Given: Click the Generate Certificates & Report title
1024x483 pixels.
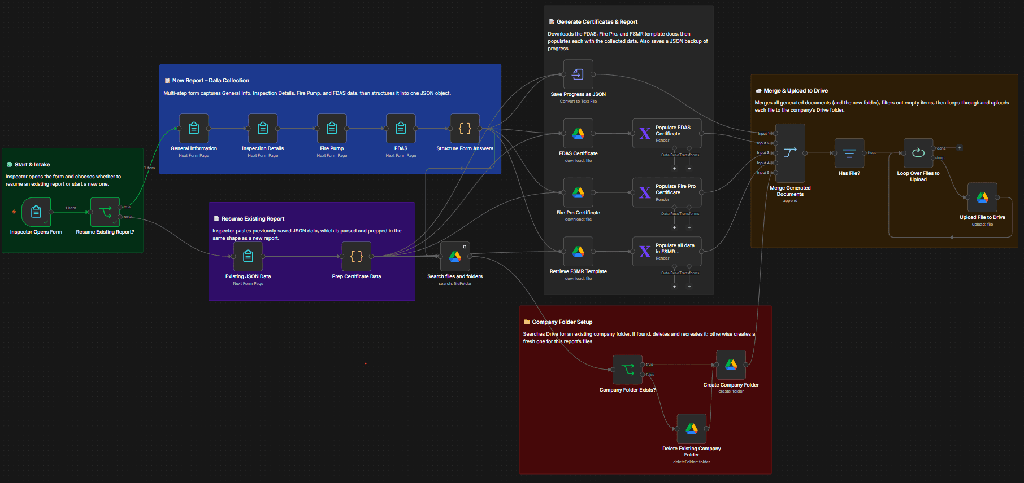Looking at the screenshot, I should pyautogui.click(x=597, y=22).
